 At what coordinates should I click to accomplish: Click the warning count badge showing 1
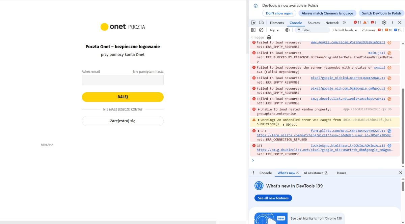[x=366, y=23]
